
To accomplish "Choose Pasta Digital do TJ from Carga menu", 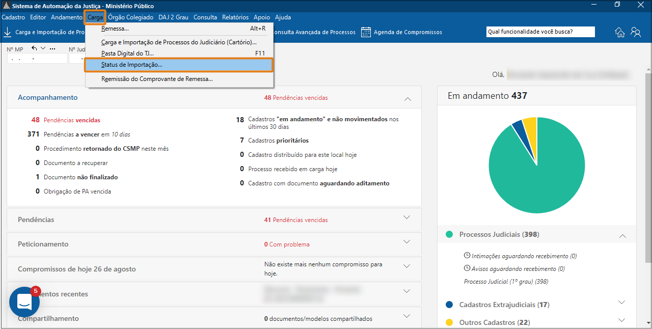I will click(127, 53).
